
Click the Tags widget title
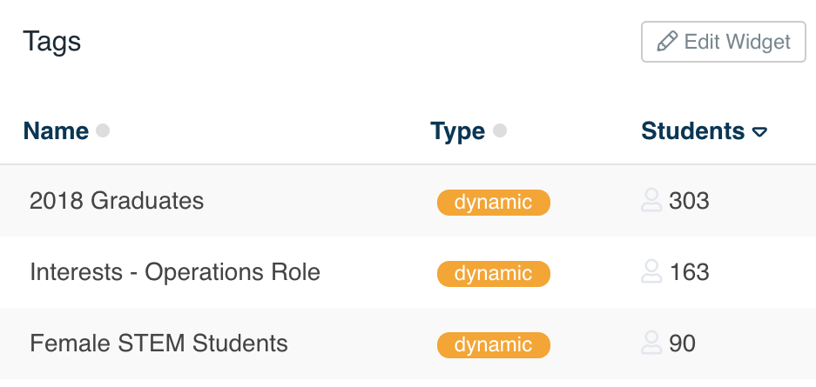[52, 41]
